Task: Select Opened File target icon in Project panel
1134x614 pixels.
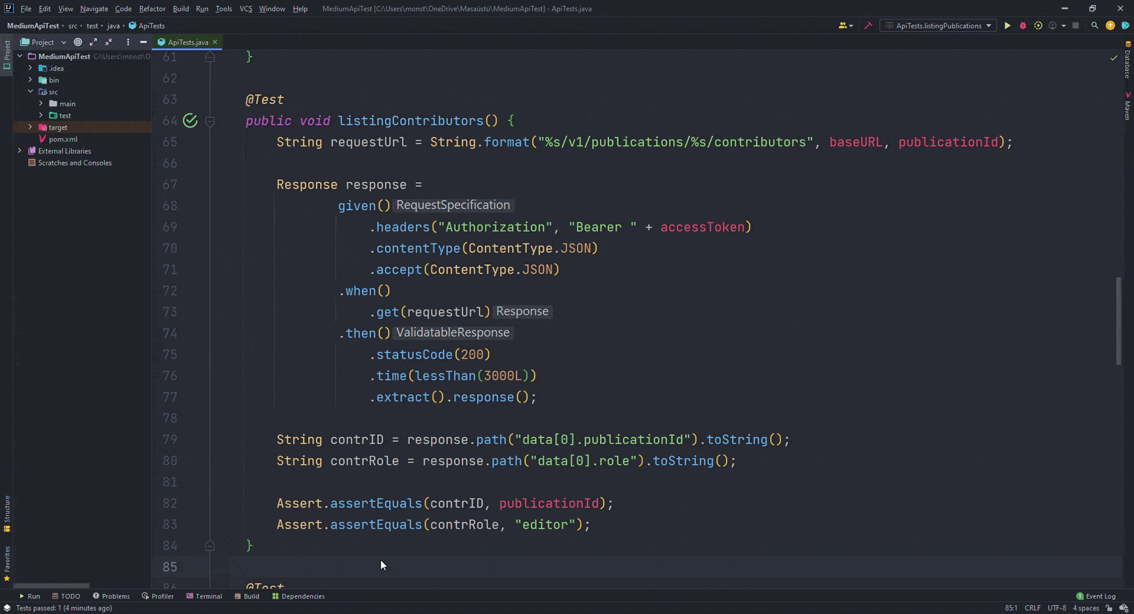Action: coord(78,42)
